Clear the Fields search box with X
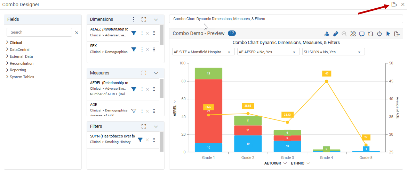Image resolution: width=407 pixels, height=170 pixels. point(77,33)
